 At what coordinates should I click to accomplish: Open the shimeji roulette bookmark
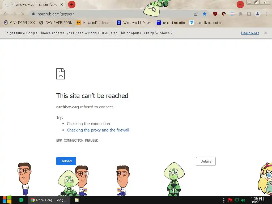tap(171, 23)
